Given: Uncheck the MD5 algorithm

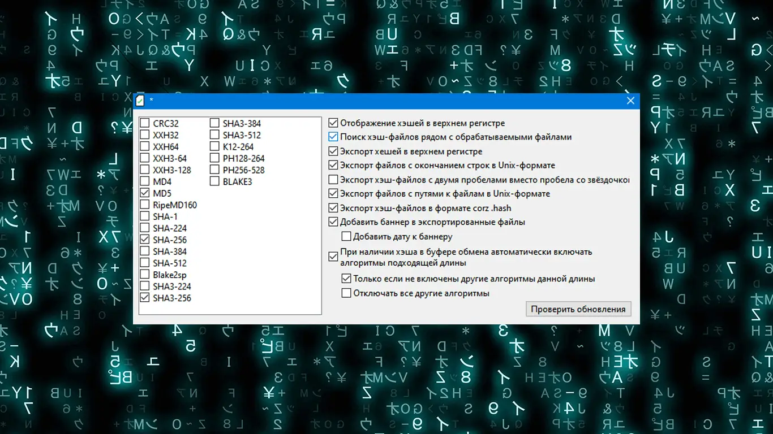Looking at the screenshot, I should [145, 193].
